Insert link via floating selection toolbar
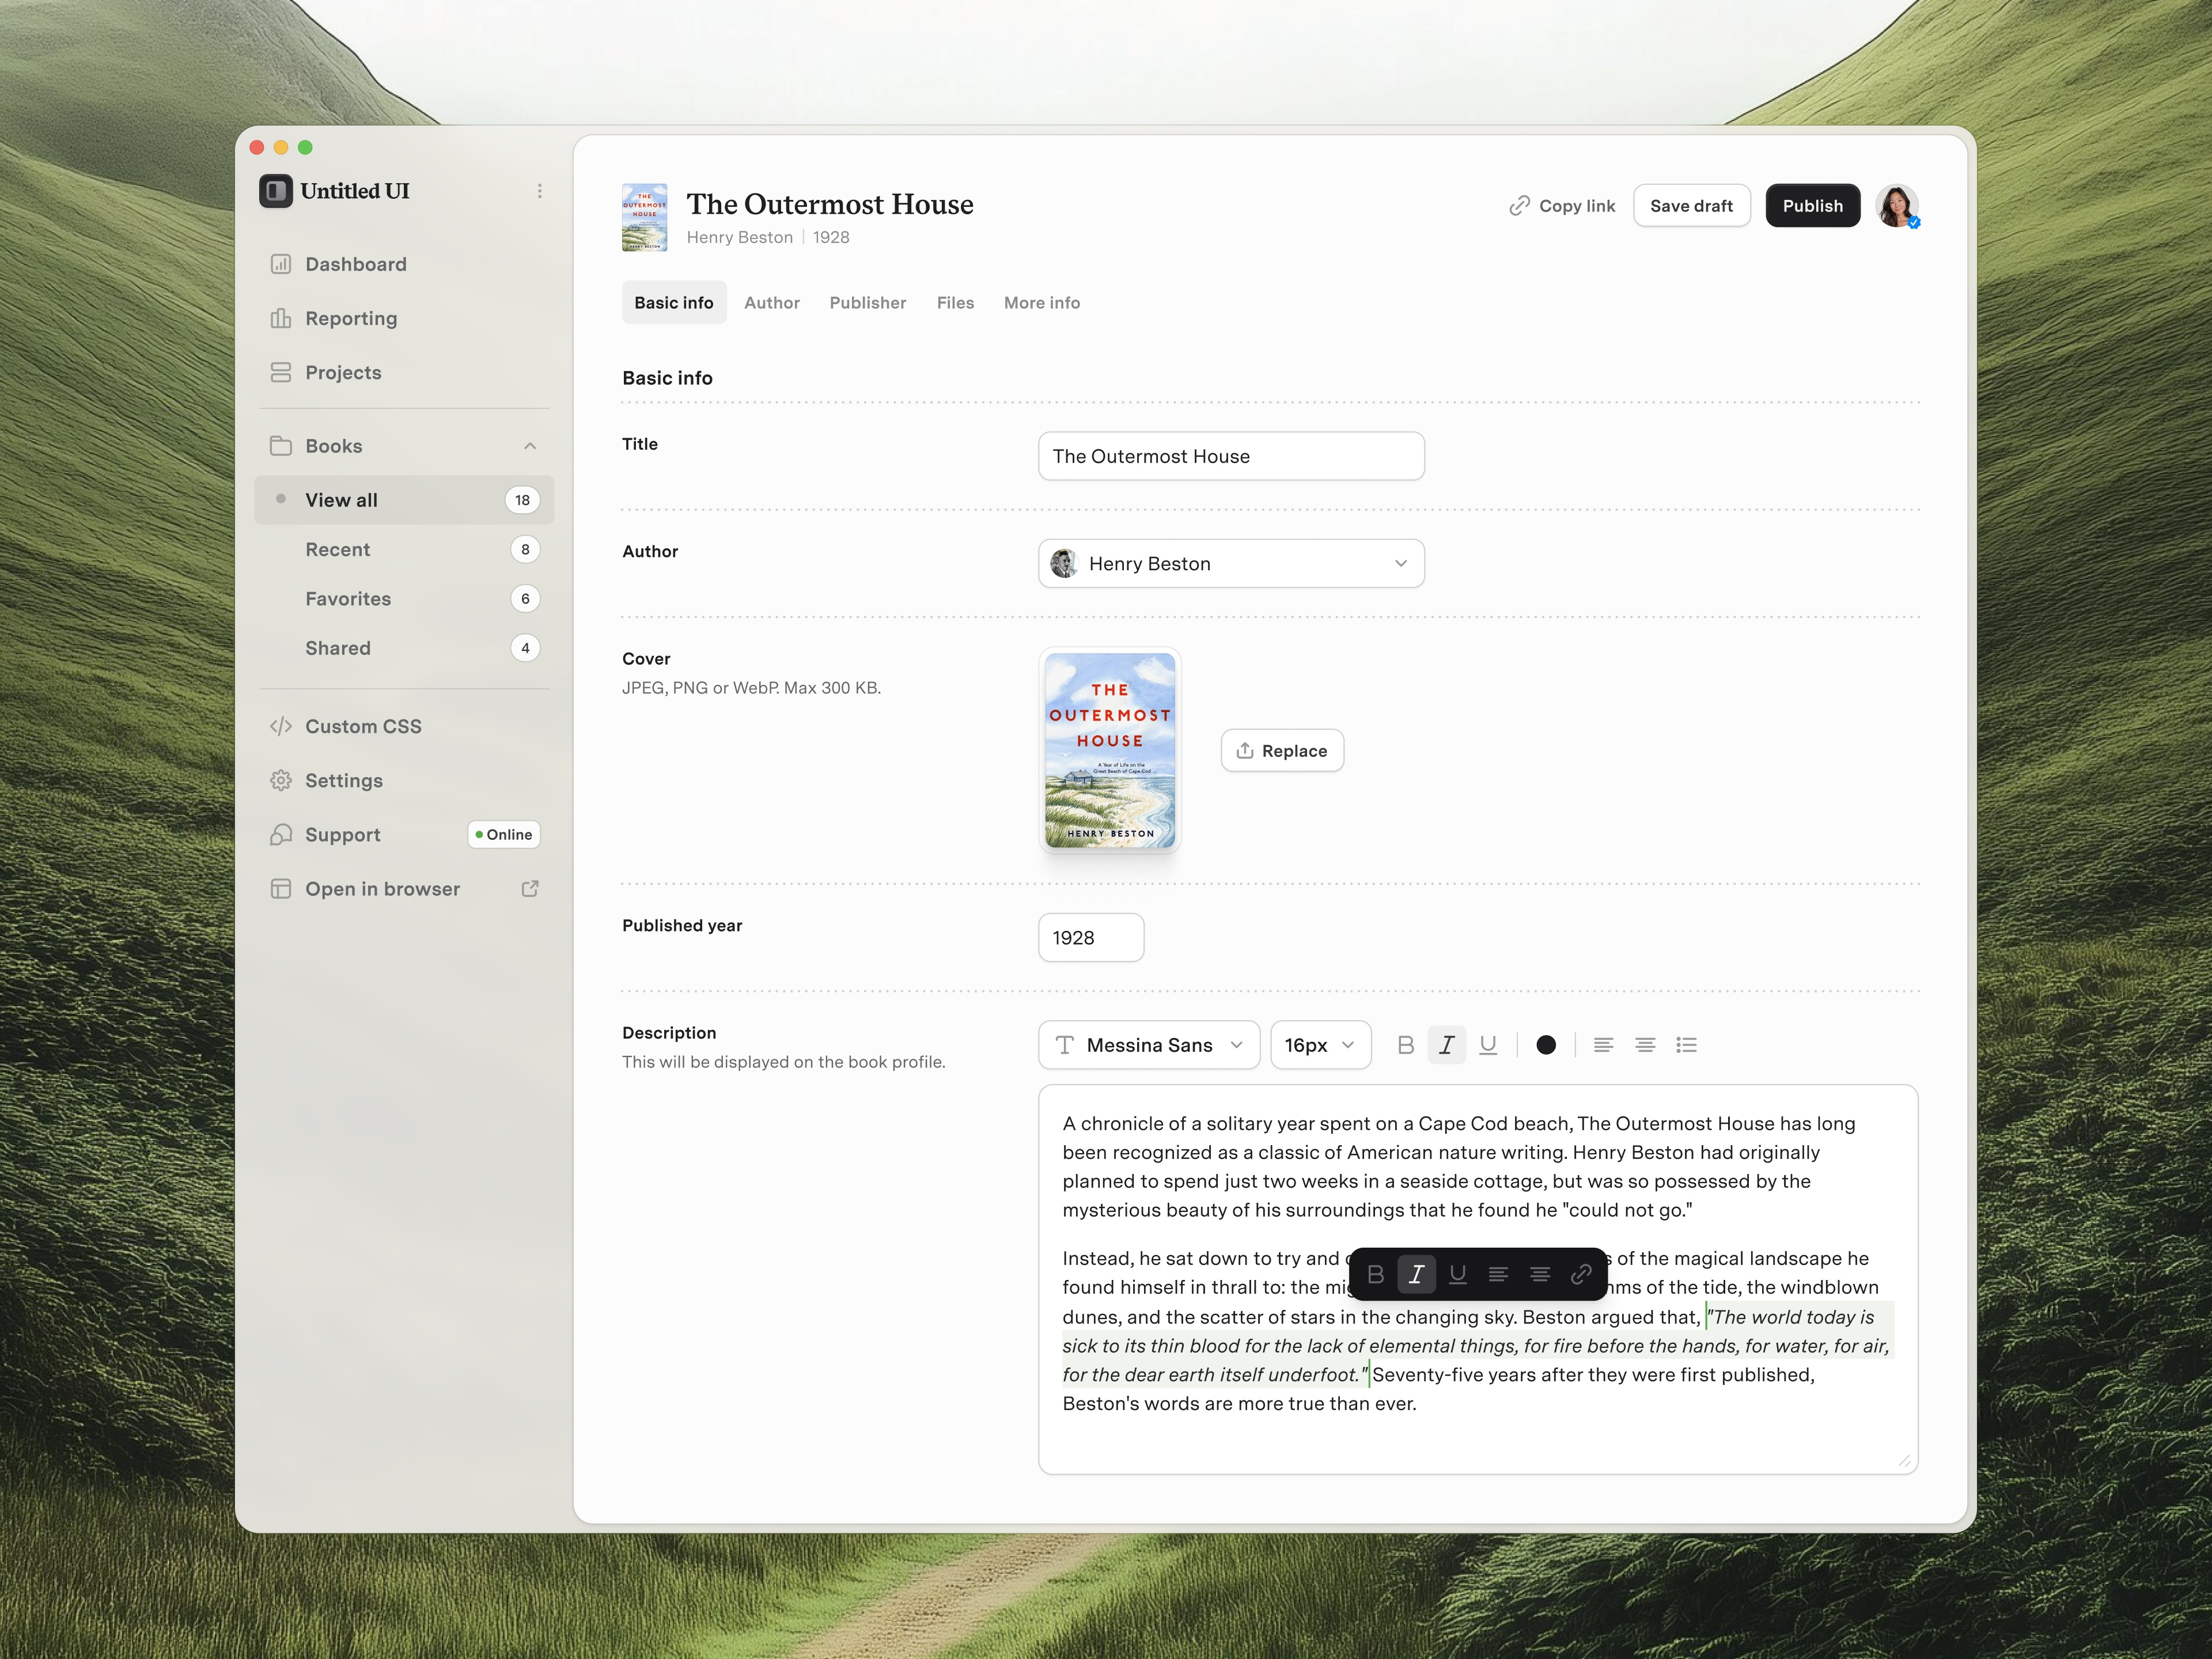 click(1581, 1274)
